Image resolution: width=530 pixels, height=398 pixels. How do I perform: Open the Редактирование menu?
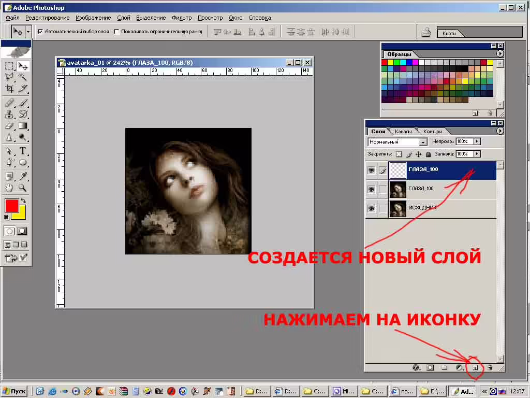click(x=47, y=18)
